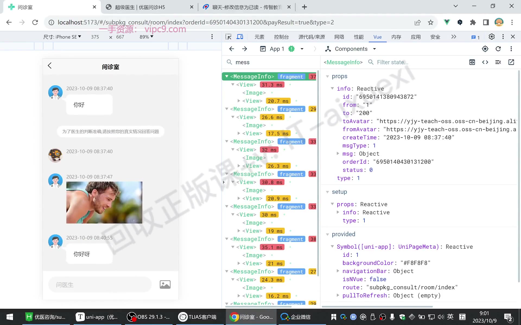Viewport: 521px width, 325px height.
Task: Click the inspect element picker icon
Action: point(228,37)
